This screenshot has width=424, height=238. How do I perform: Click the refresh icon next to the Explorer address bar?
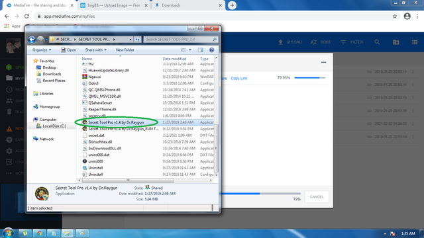coord(137,40)
